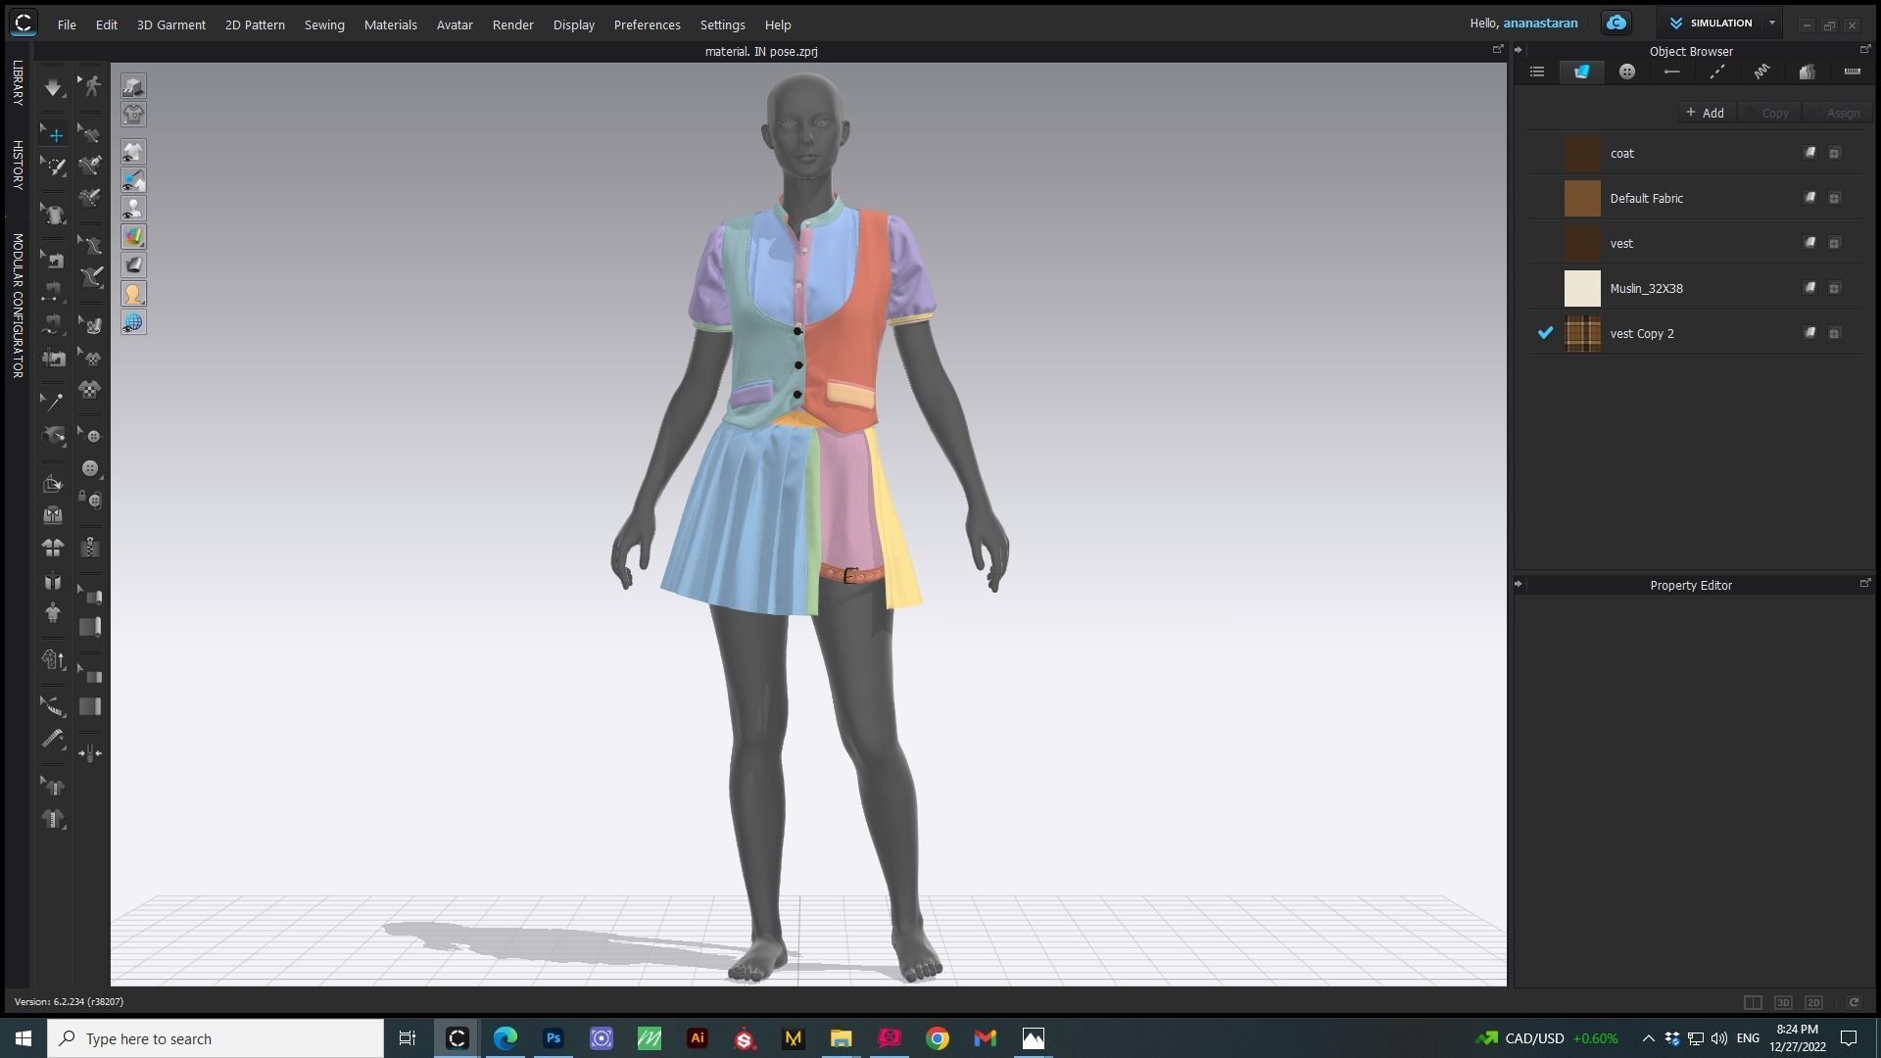Image resolution: width=1881 pixels, height=1058 pixels.
Task: Click the measuring tape icon in Object Browser
Action: coord(1852,72)
